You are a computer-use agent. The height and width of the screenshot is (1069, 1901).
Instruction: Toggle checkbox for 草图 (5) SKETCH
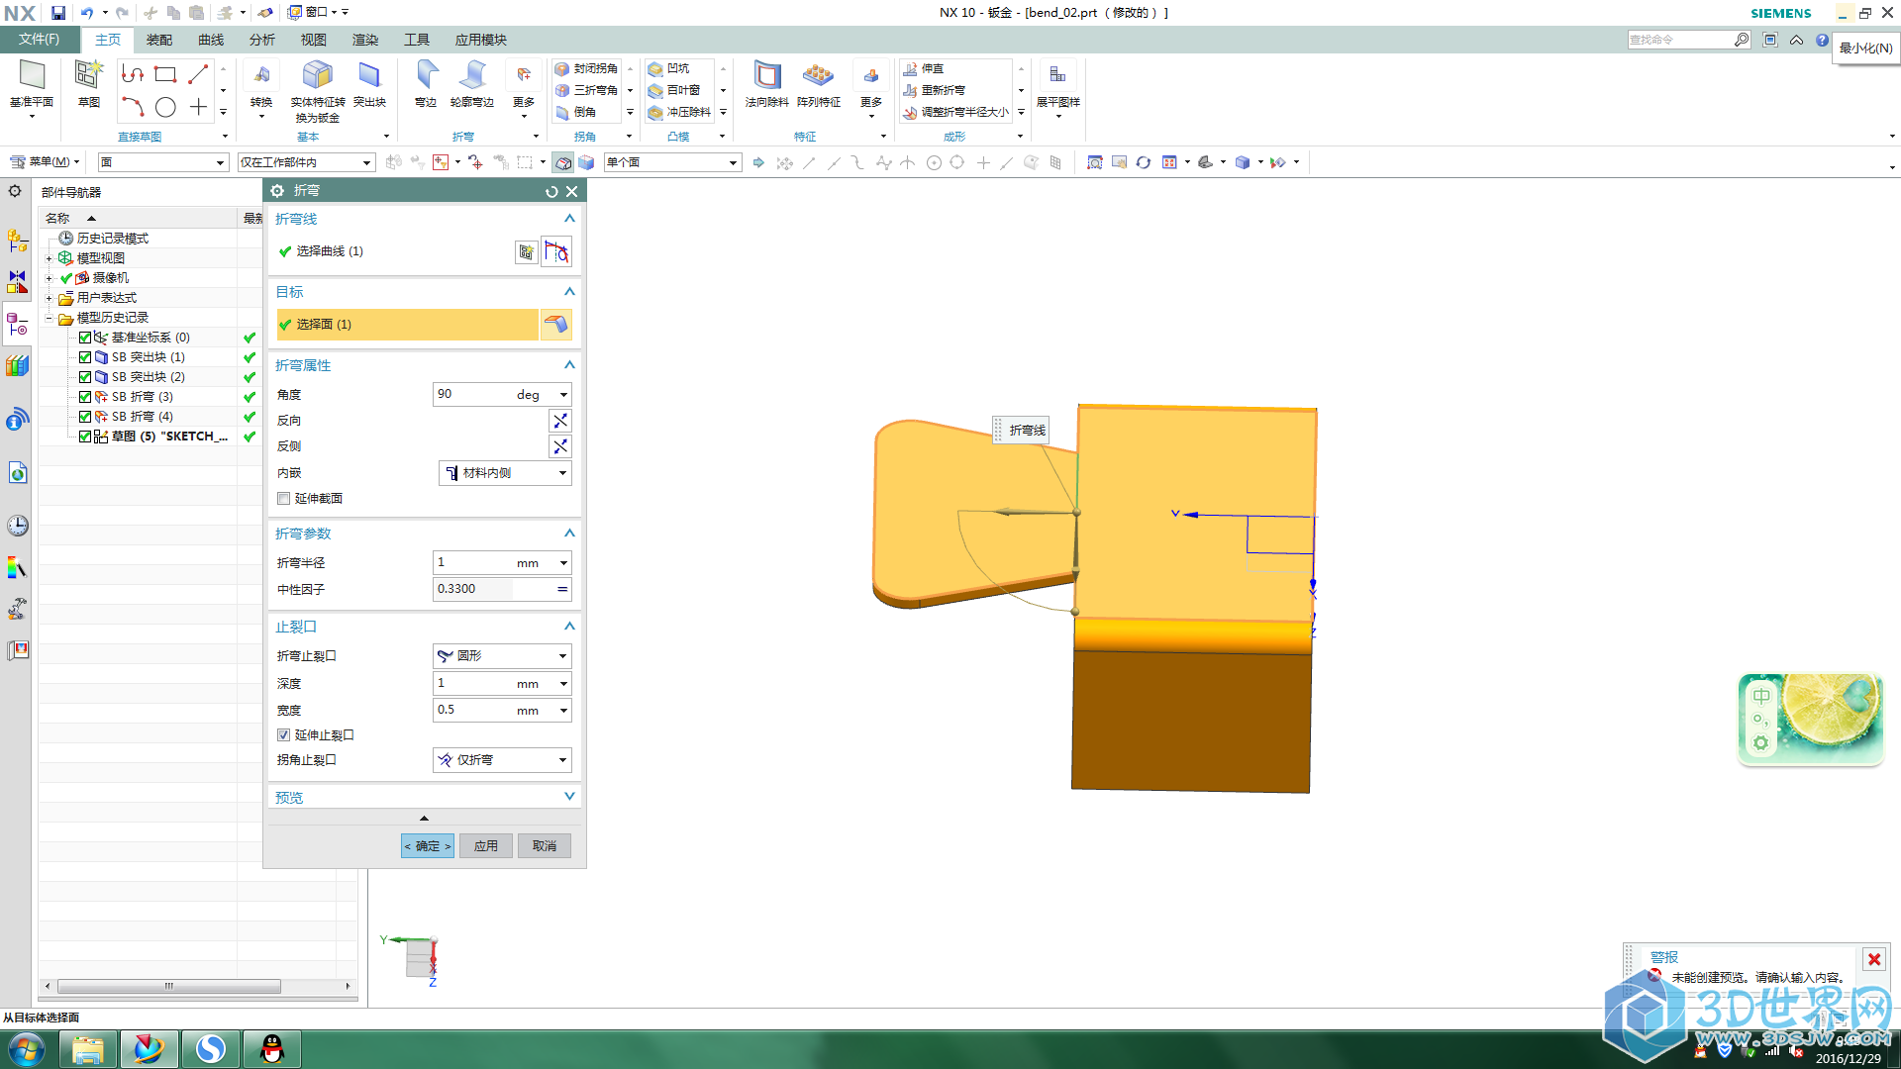(x=85, y=437)
